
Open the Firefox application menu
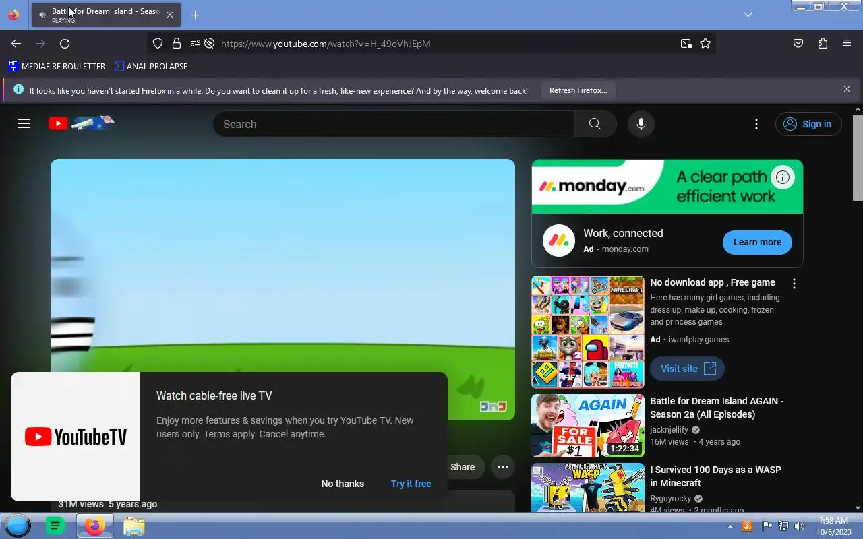tap(847, 44)
